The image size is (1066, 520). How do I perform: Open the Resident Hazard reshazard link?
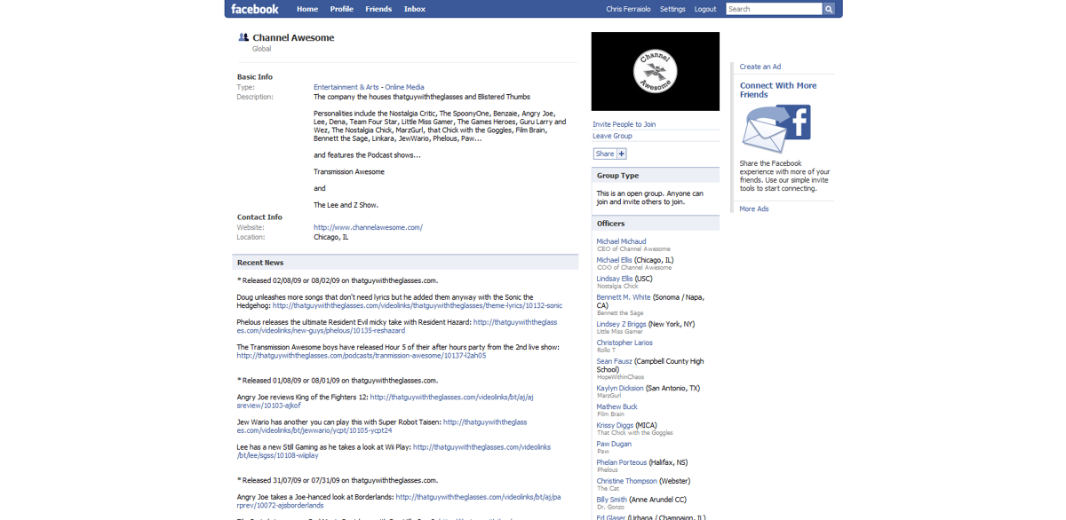(x=397, y=327)
